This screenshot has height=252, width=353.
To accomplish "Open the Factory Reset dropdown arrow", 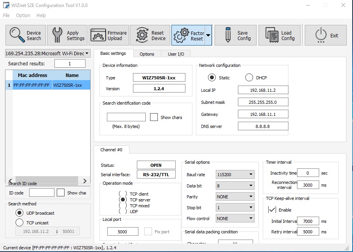I will pyautogui.click(x=208, y=35).
